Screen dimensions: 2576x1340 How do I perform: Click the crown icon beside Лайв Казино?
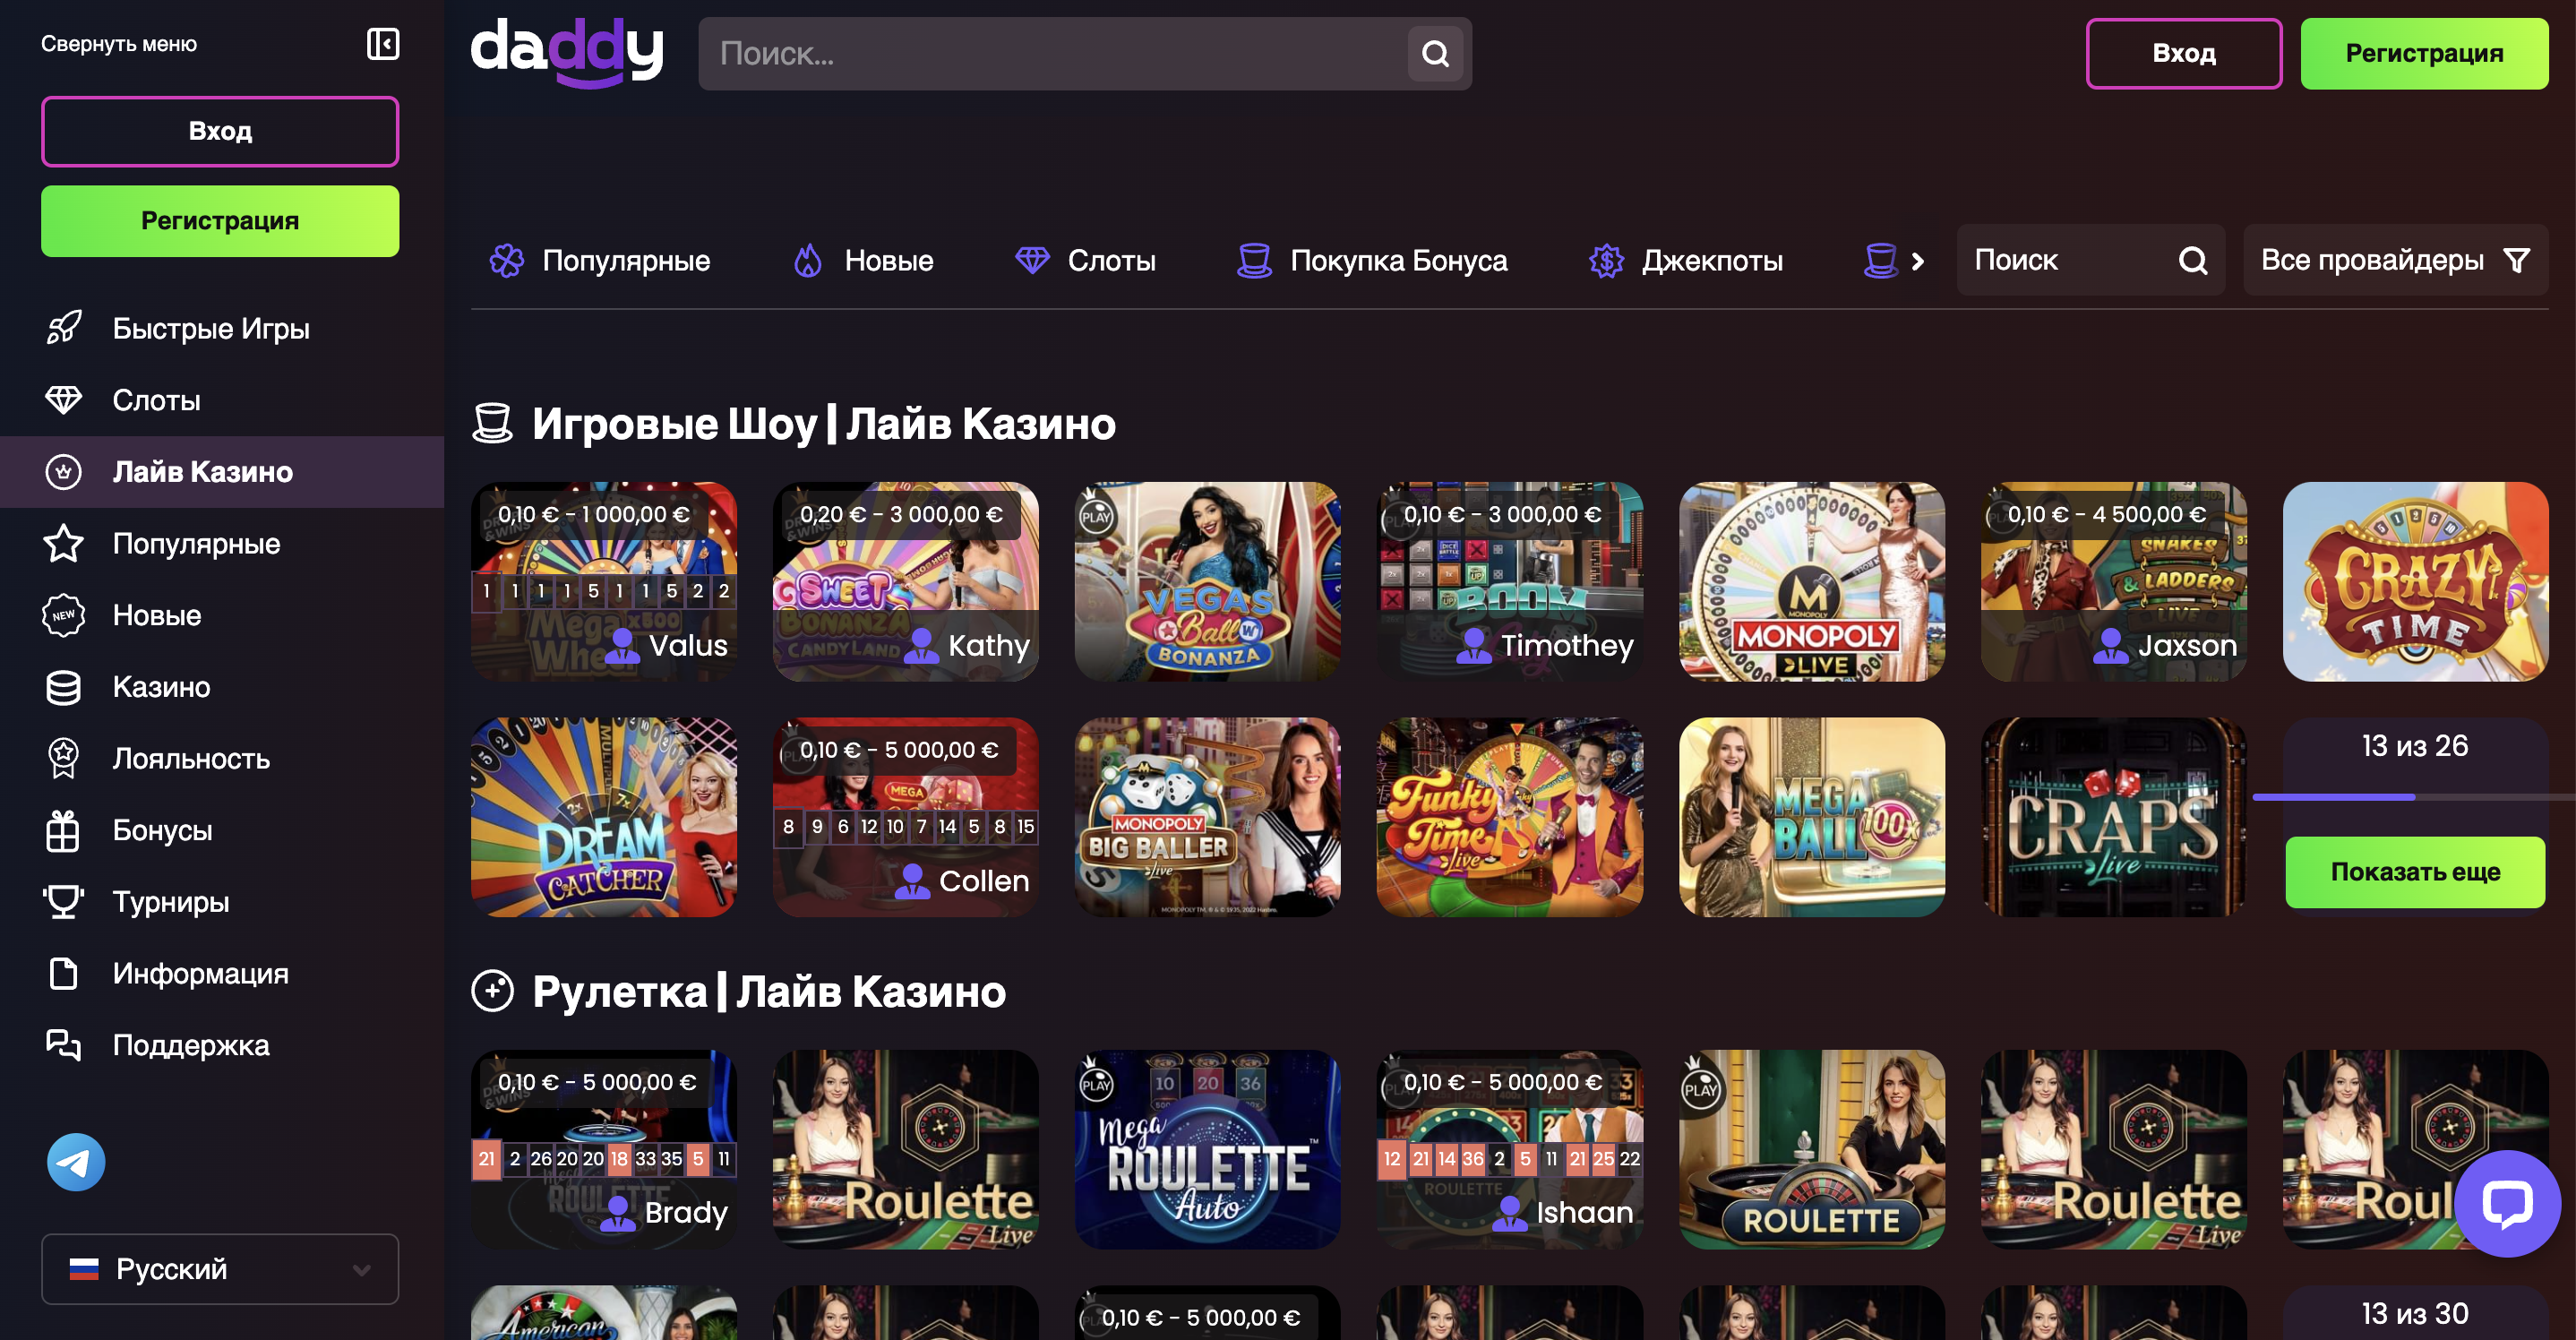click(x=64, y=472)
